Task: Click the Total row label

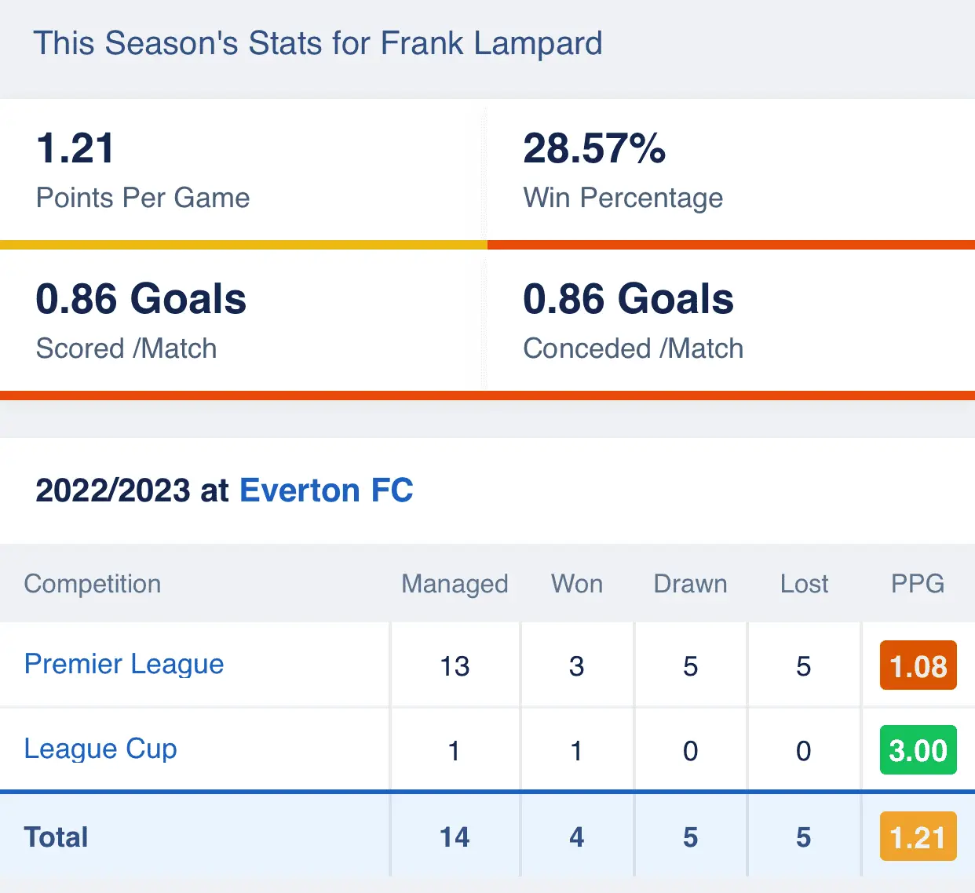Action: tap(56, 837)
